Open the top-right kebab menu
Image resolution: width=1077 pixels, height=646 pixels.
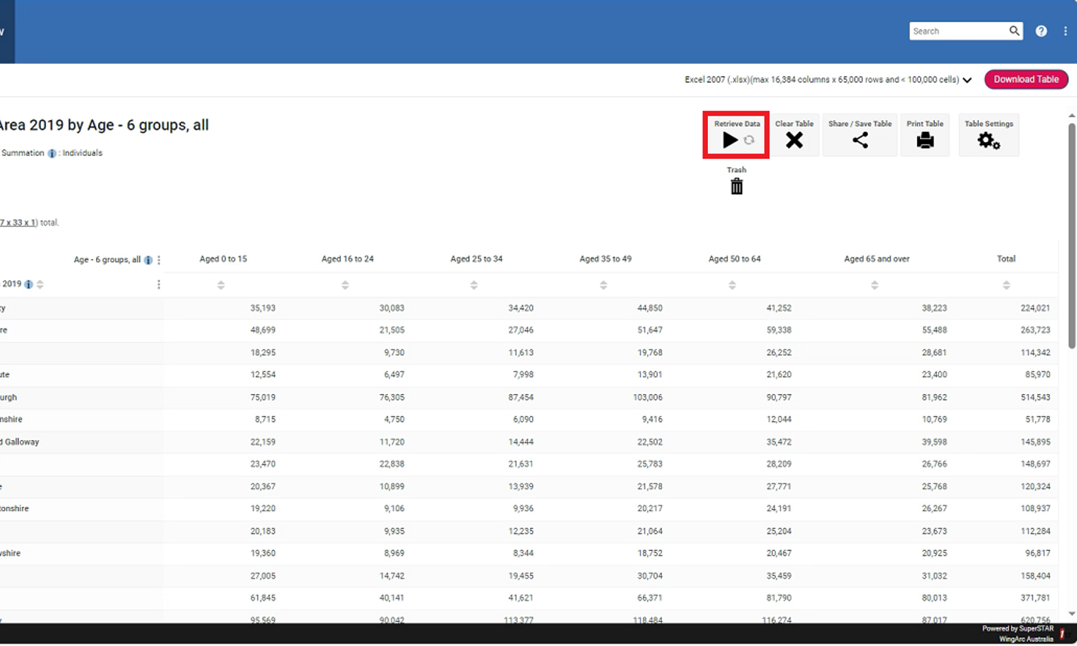pyautogui.click(x=1065, y=31)
